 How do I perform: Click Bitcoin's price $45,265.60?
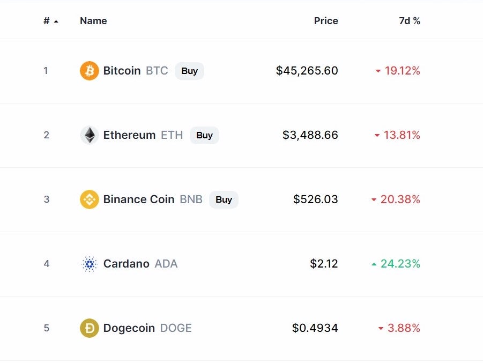tap(307, 71)
